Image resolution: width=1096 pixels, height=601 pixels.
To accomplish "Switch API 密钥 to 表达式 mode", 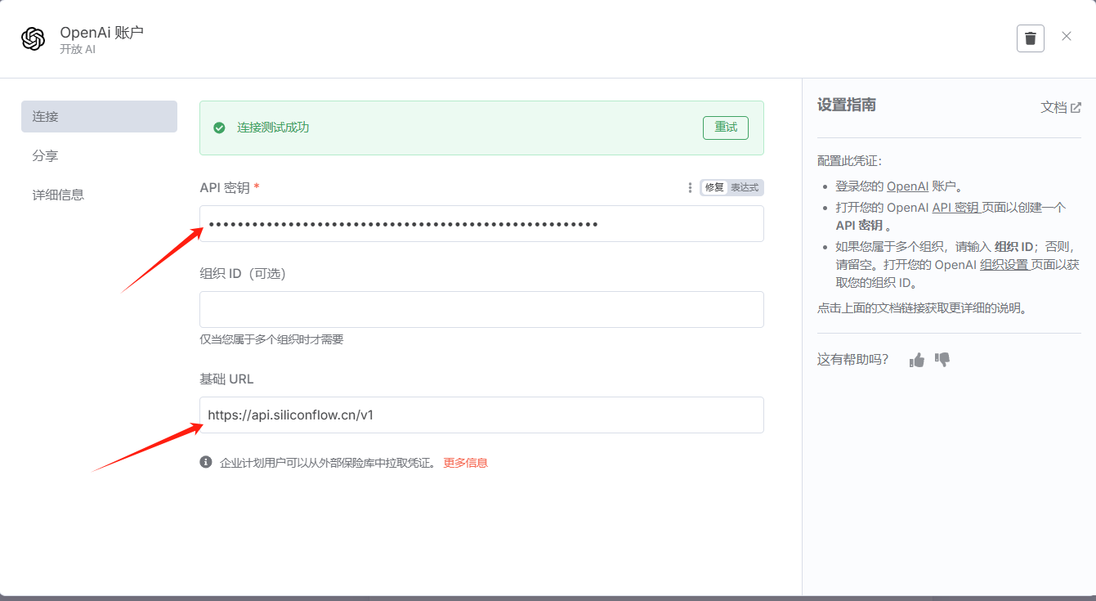I will click(x=745, y=188).
